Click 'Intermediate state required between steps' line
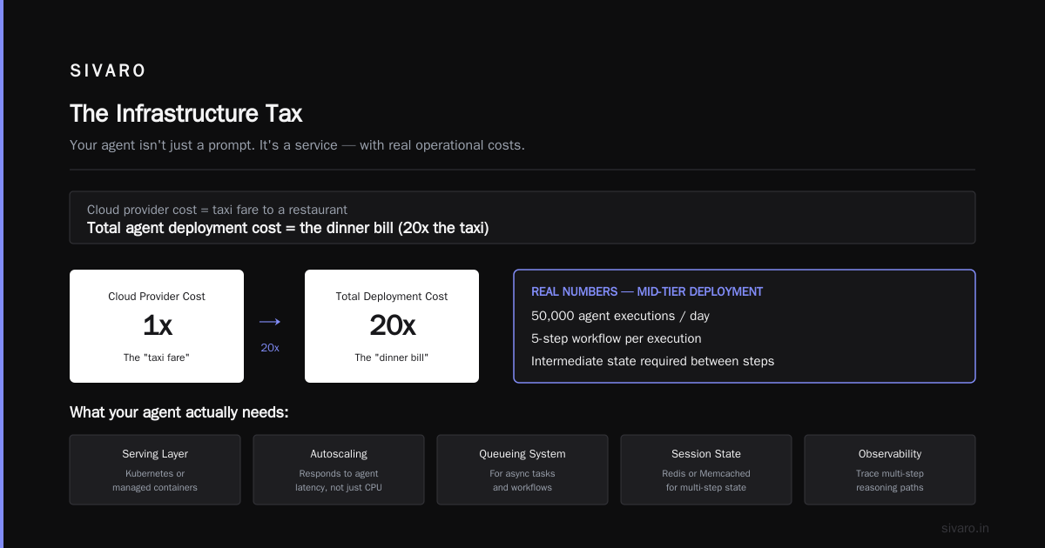Screen dimensions: 1045x548 click(652, 361)
